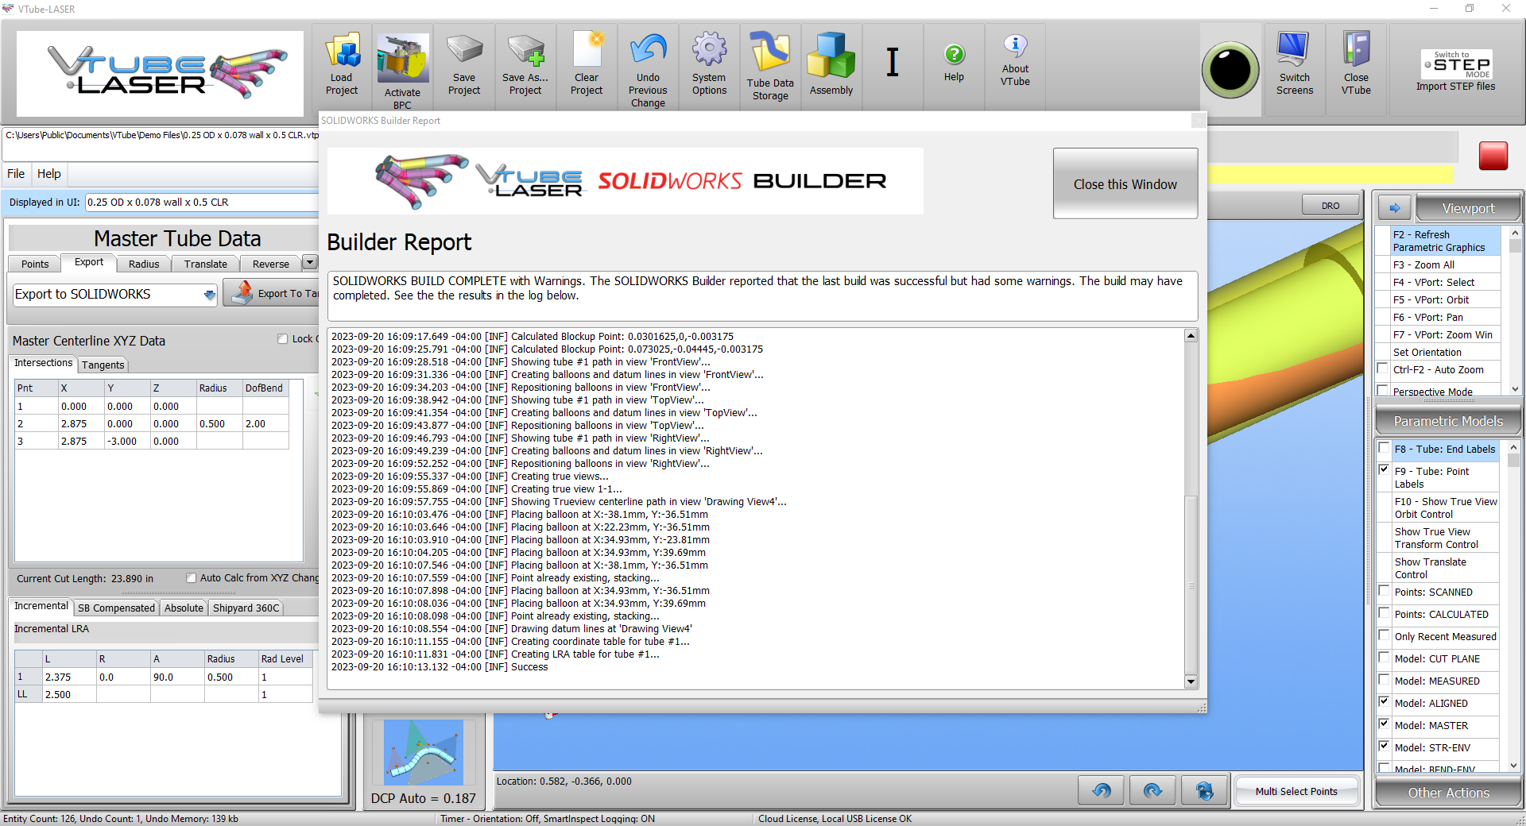
Task: Click the Displayed in UI field
Action: (202, 202)
